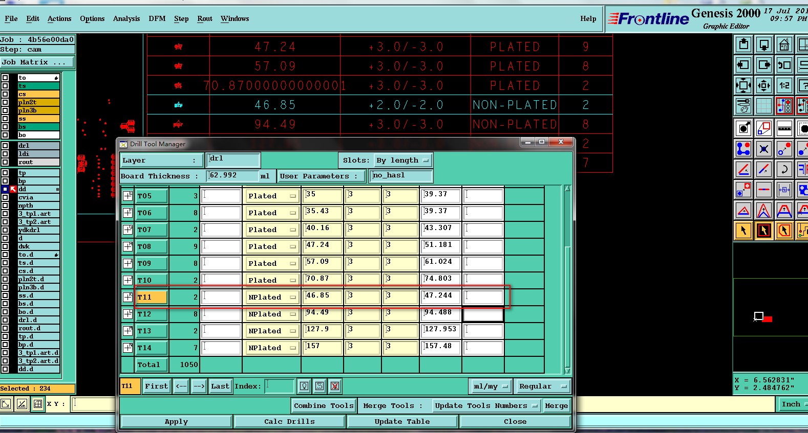Toggle the checkbox for layer ss
Screen dimensions: 808x433
(5, 119)
